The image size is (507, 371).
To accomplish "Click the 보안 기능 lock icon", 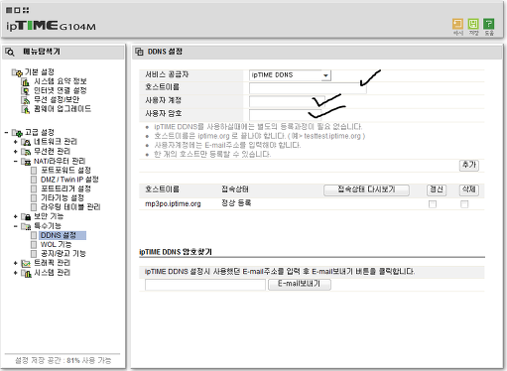I will click(26, 216).
